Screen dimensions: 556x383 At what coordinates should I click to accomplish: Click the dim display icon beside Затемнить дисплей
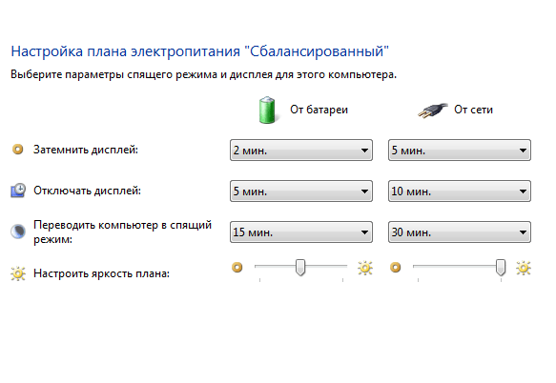(x=18, y=150)
